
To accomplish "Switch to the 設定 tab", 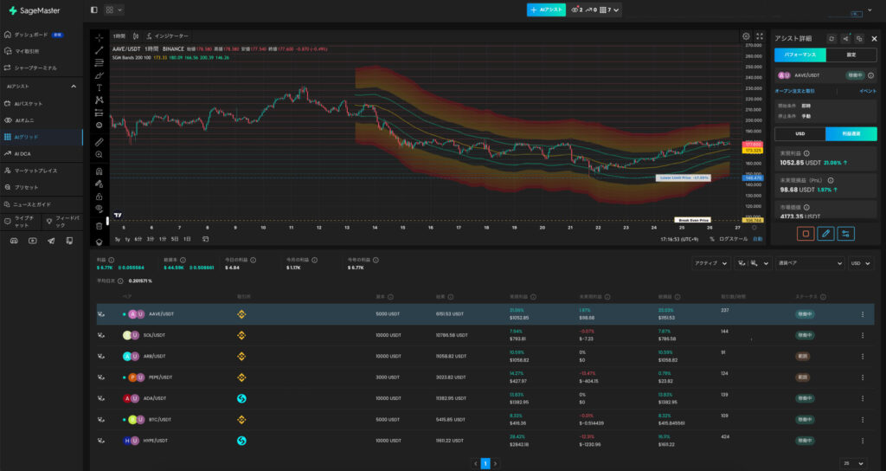I will 851,55.
